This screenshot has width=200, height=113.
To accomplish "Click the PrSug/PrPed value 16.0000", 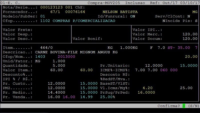I will tap(146, 93).
